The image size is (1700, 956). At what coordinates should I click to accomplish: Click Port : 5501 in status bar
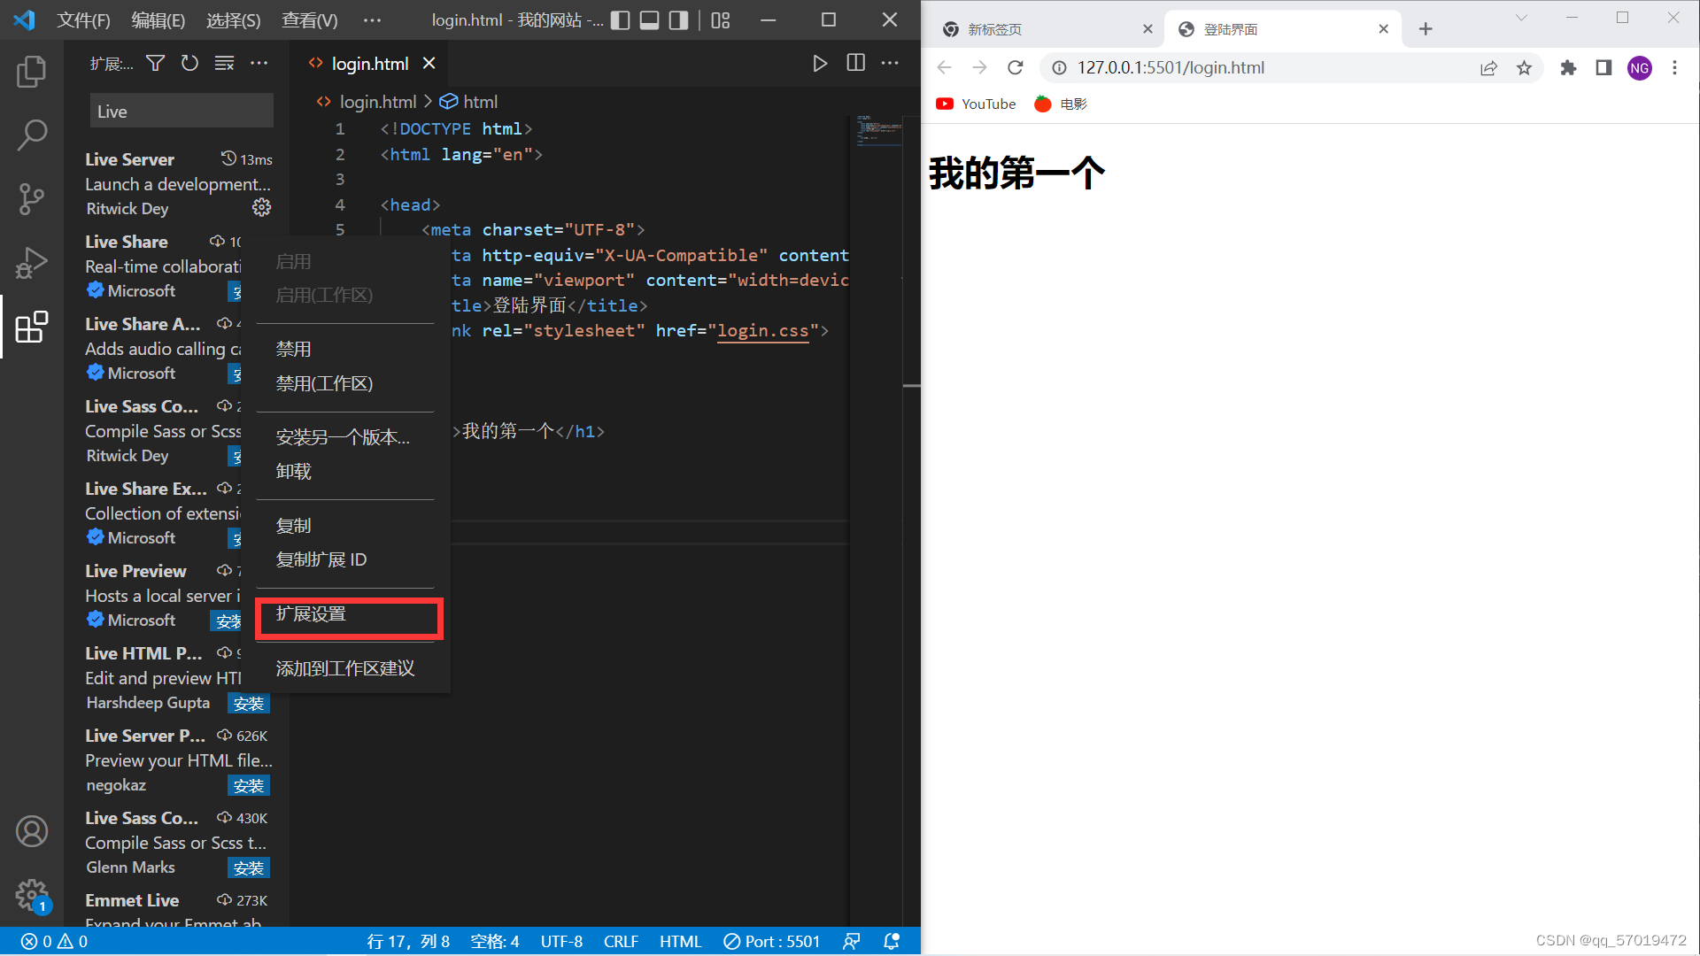tap(772, 941)
